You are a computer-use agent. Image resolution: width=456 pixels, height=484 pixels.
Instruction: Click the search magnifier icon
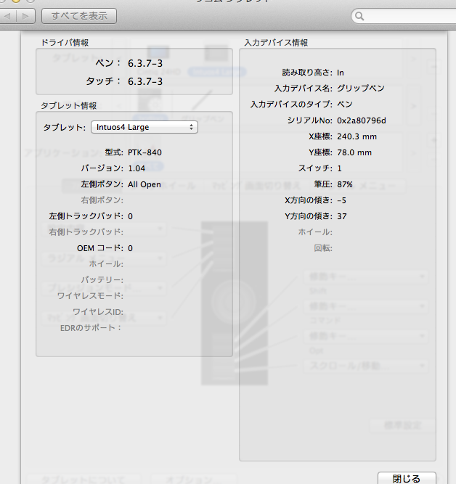click(359, 16)
